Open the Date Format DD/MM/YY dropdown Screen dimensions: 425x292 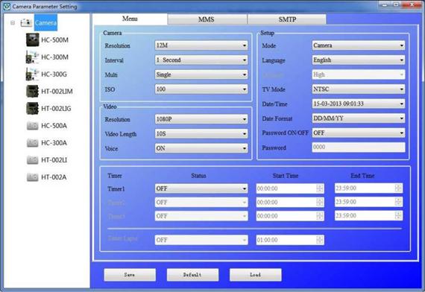point(359,118)
